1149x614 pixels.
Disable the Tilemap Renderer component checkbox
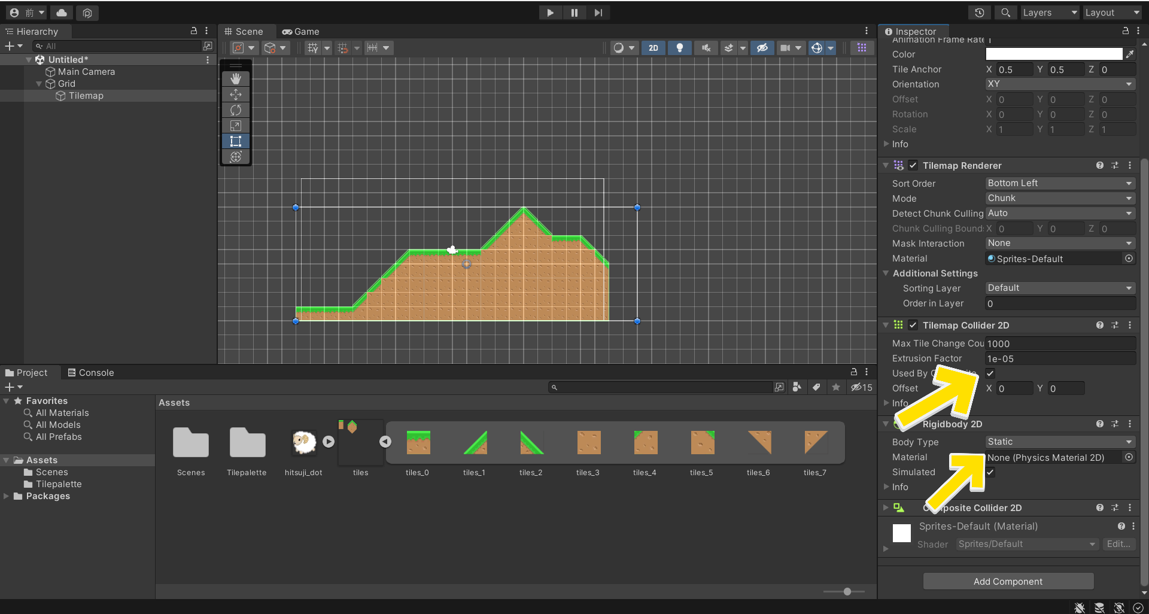pyautogui.click(x=913, y=166)
